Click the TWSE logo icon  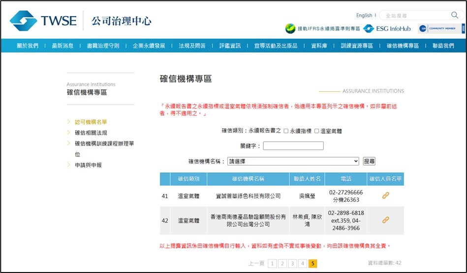(23, 21)
